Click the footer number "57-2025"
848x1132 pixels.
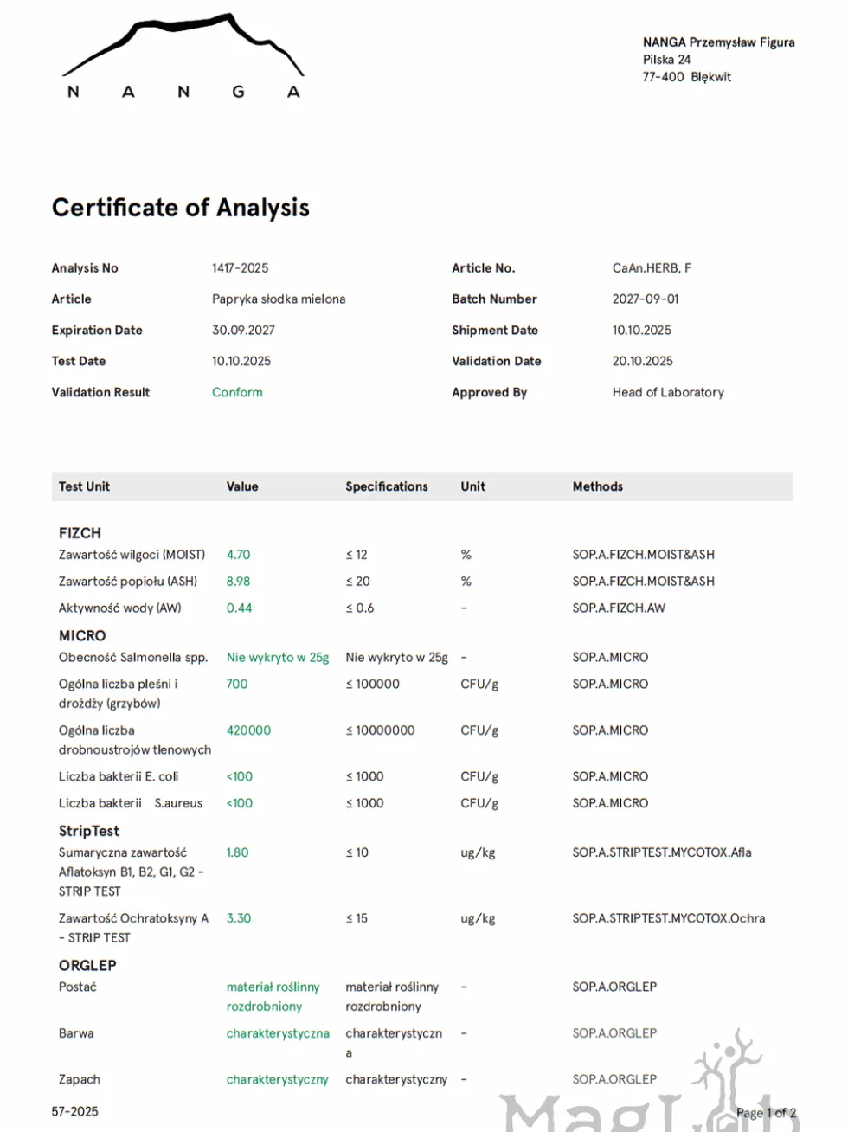(75, 1112)
